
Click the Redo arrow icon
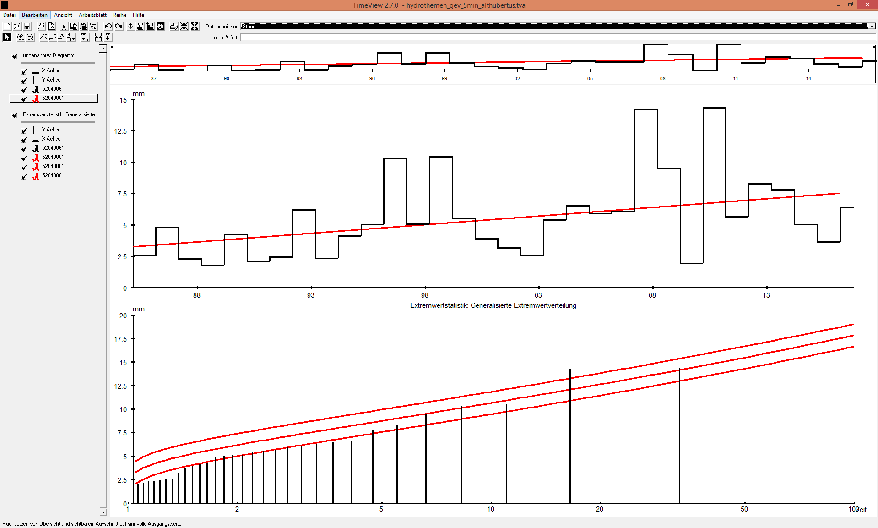[x=118, y=27]
